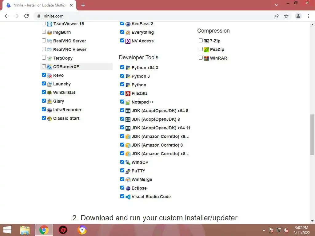Viewport: 315px width, 236px height.
Task: Reload the Ninite page
Action: pos(26,16)
